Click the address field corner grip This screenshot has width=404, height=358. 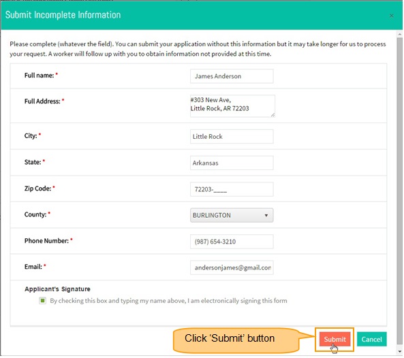point(273,115)
